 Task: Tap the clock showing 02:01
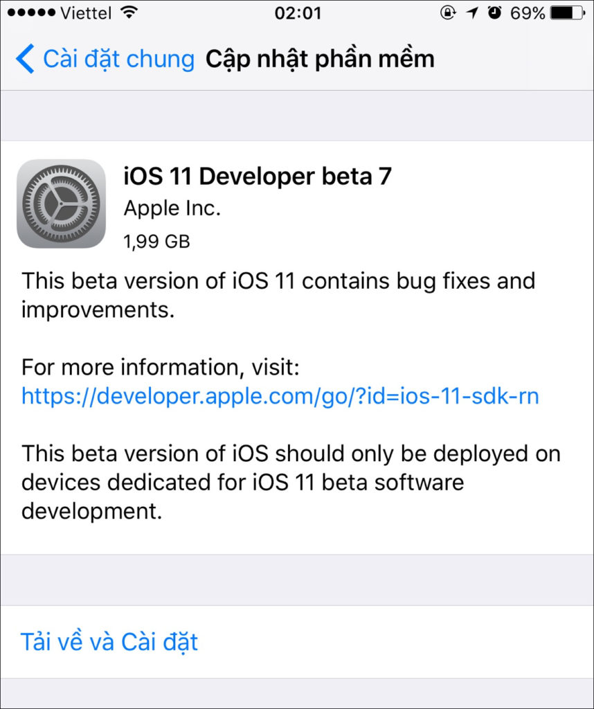point(297,12)
